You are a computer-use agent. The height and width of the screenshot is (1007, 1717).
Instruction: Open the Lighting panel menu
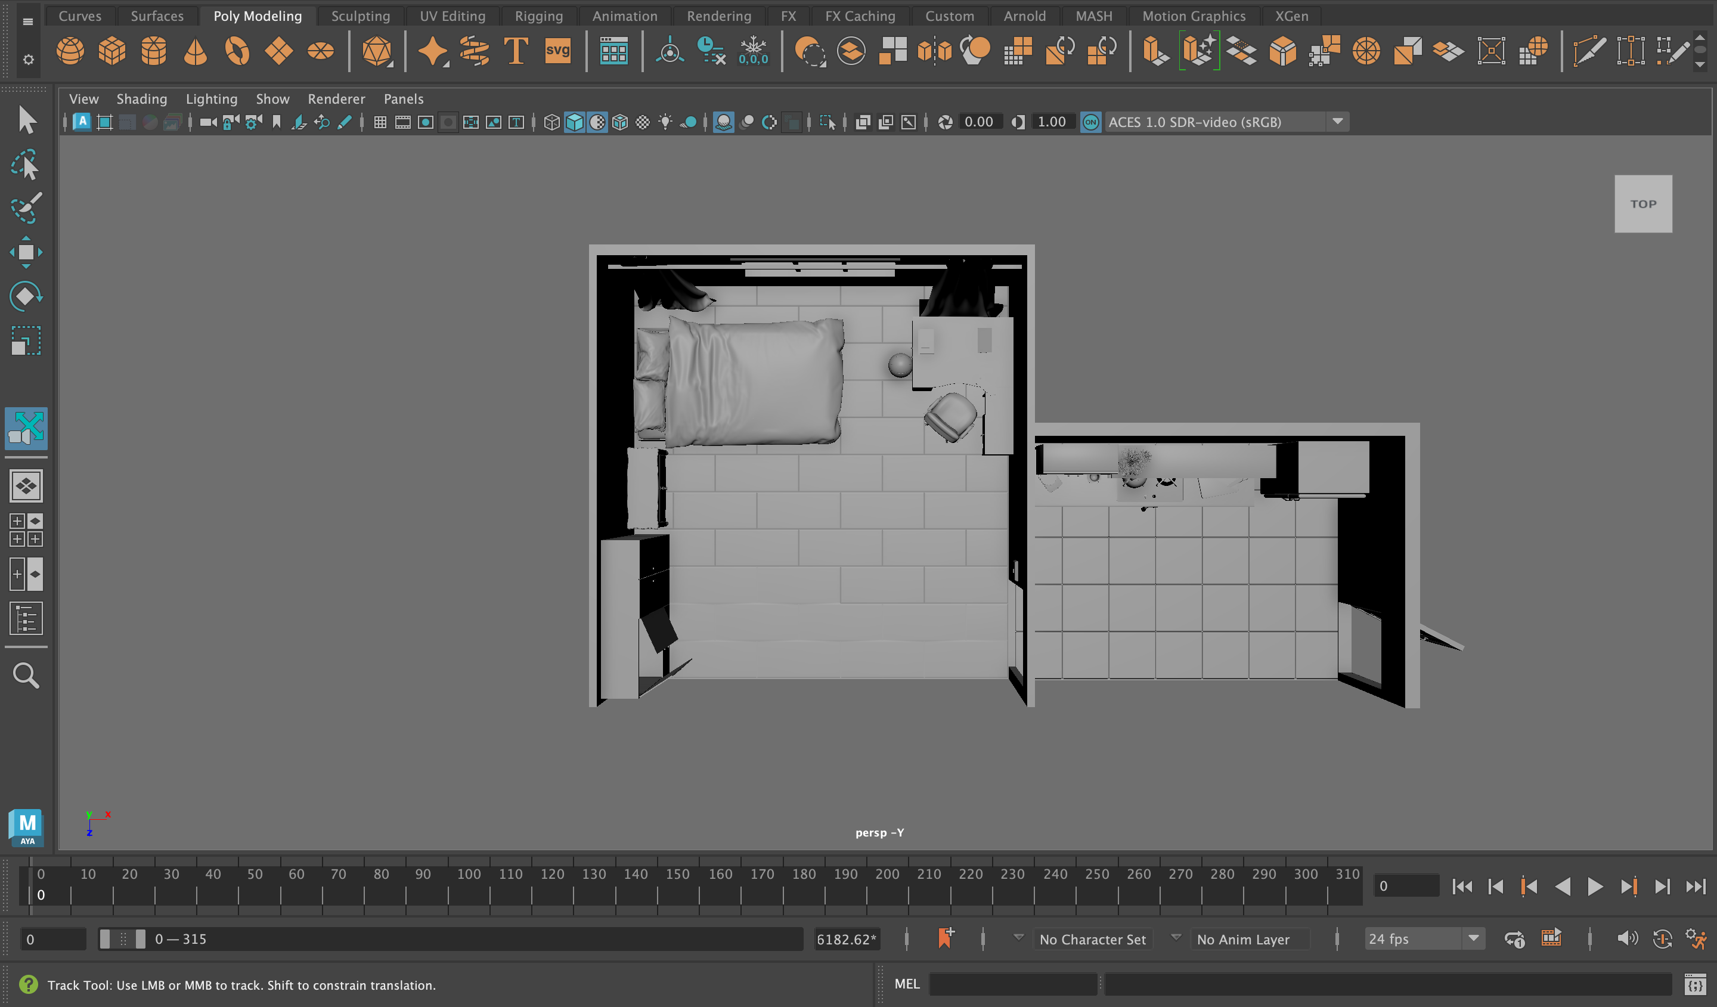211,99
